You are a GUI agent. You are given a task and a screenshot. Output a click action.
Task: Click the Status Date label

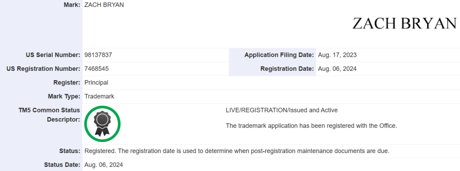62,165
